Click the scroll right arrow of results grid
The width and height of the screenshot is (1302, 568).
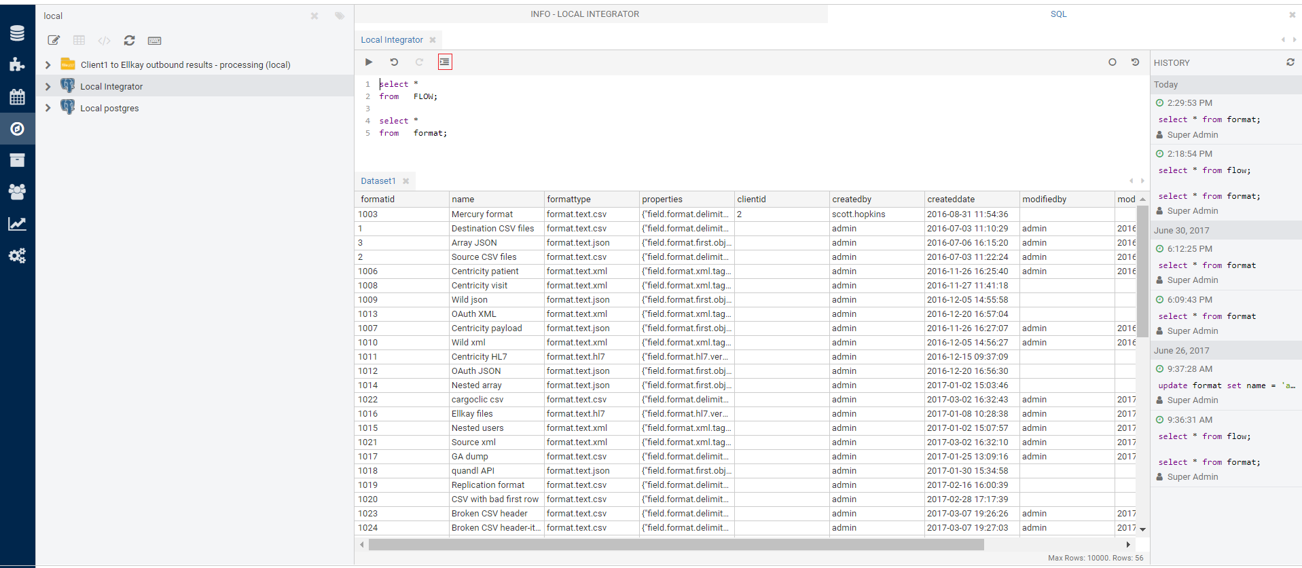[1128, 544]
